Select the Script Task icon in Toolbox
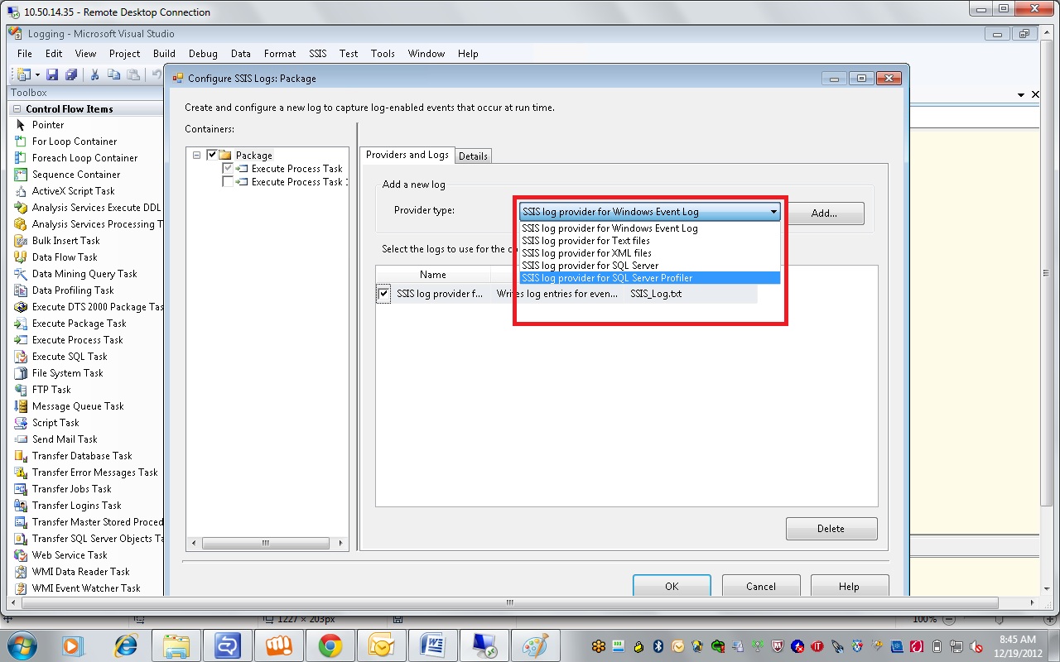This screenshot has width=1060, height=662. click(21, 423)
